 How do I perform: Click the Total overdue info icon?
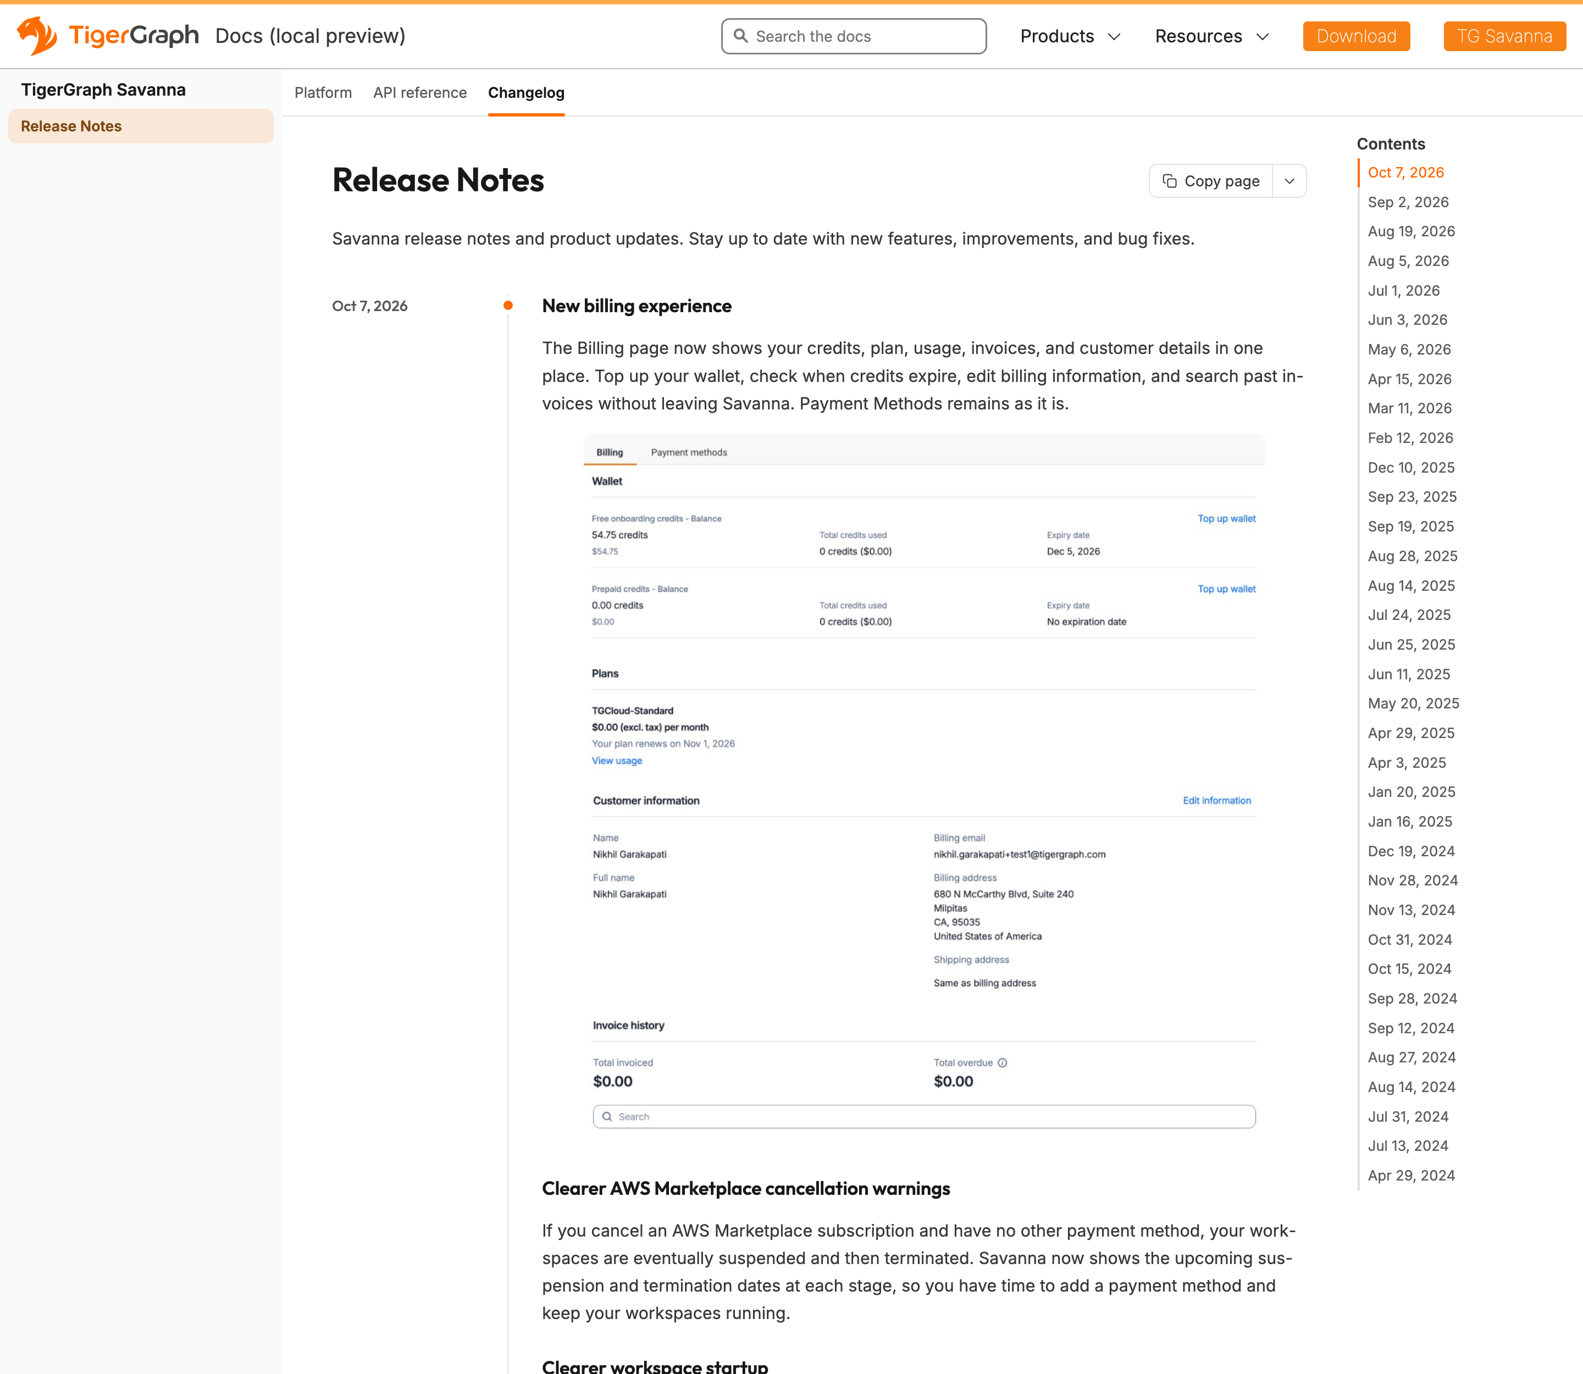coord(1003,1063)
